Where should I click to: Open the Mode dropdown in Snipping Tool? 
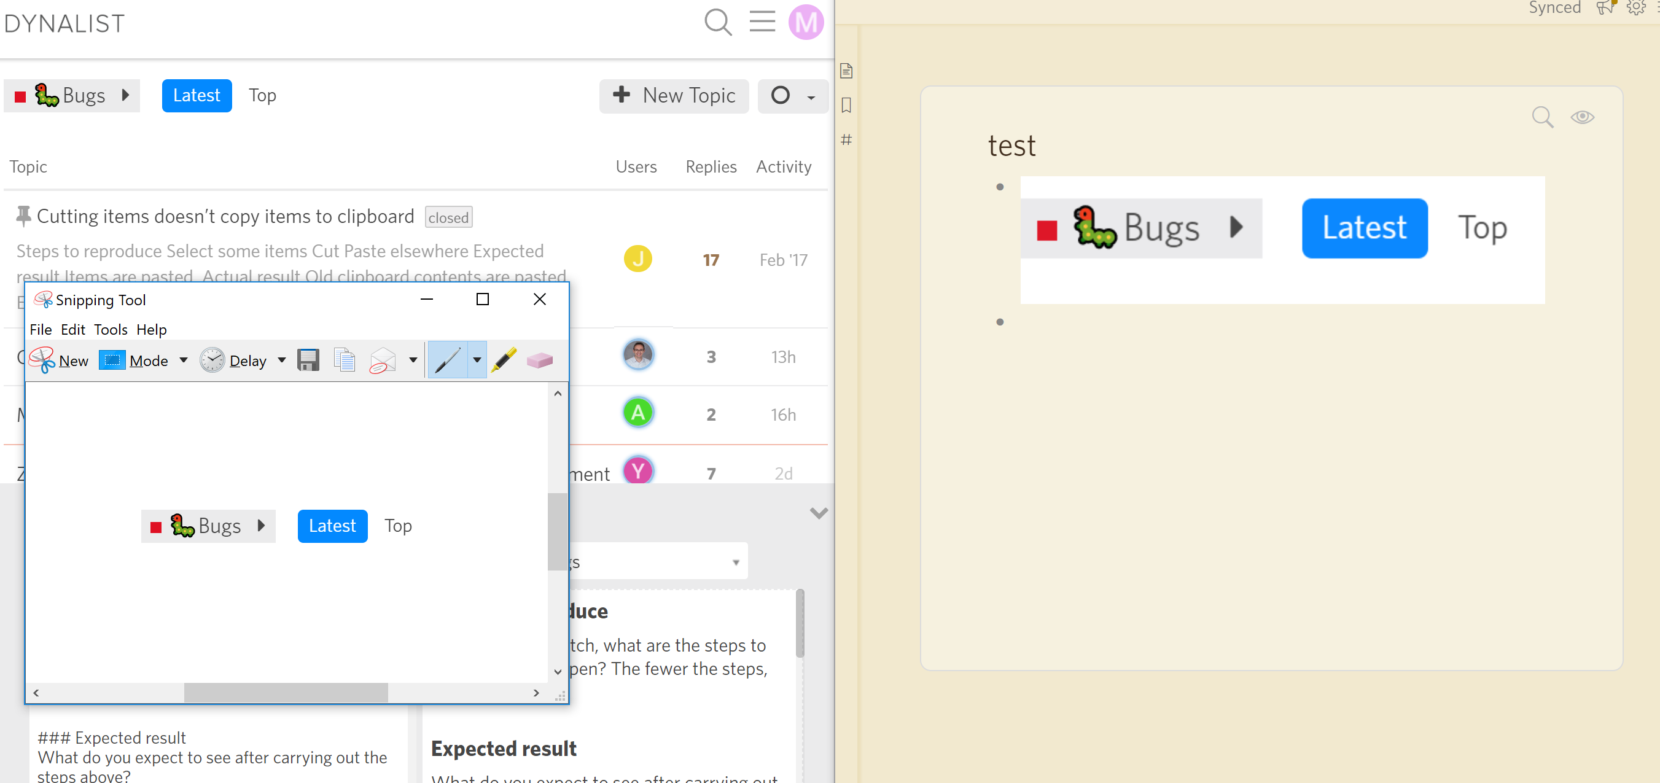pos(183,360)
